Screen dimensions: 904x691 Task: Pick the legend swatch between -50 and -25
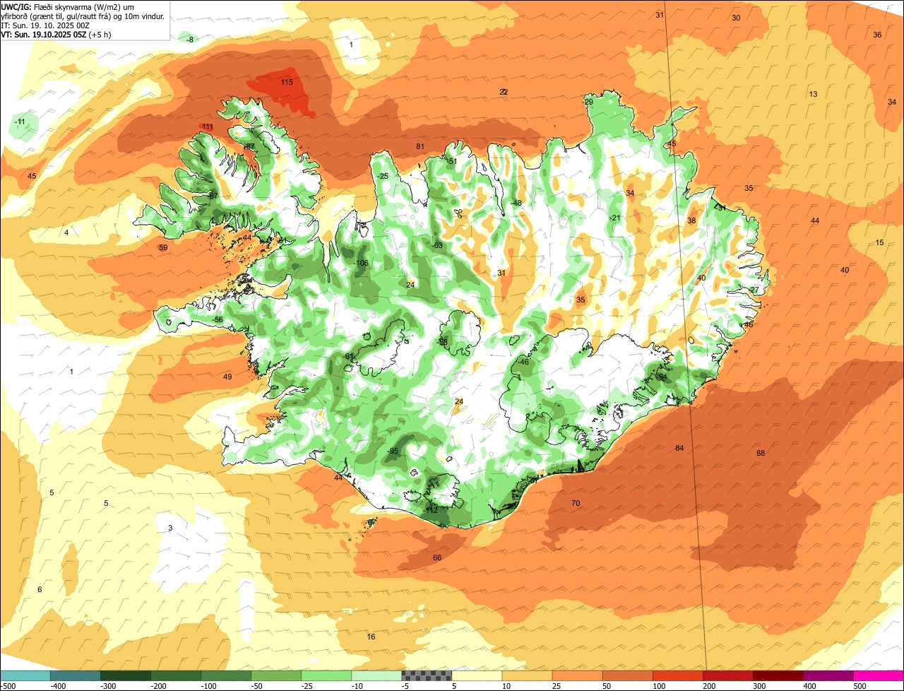click(x=276, y=675)
